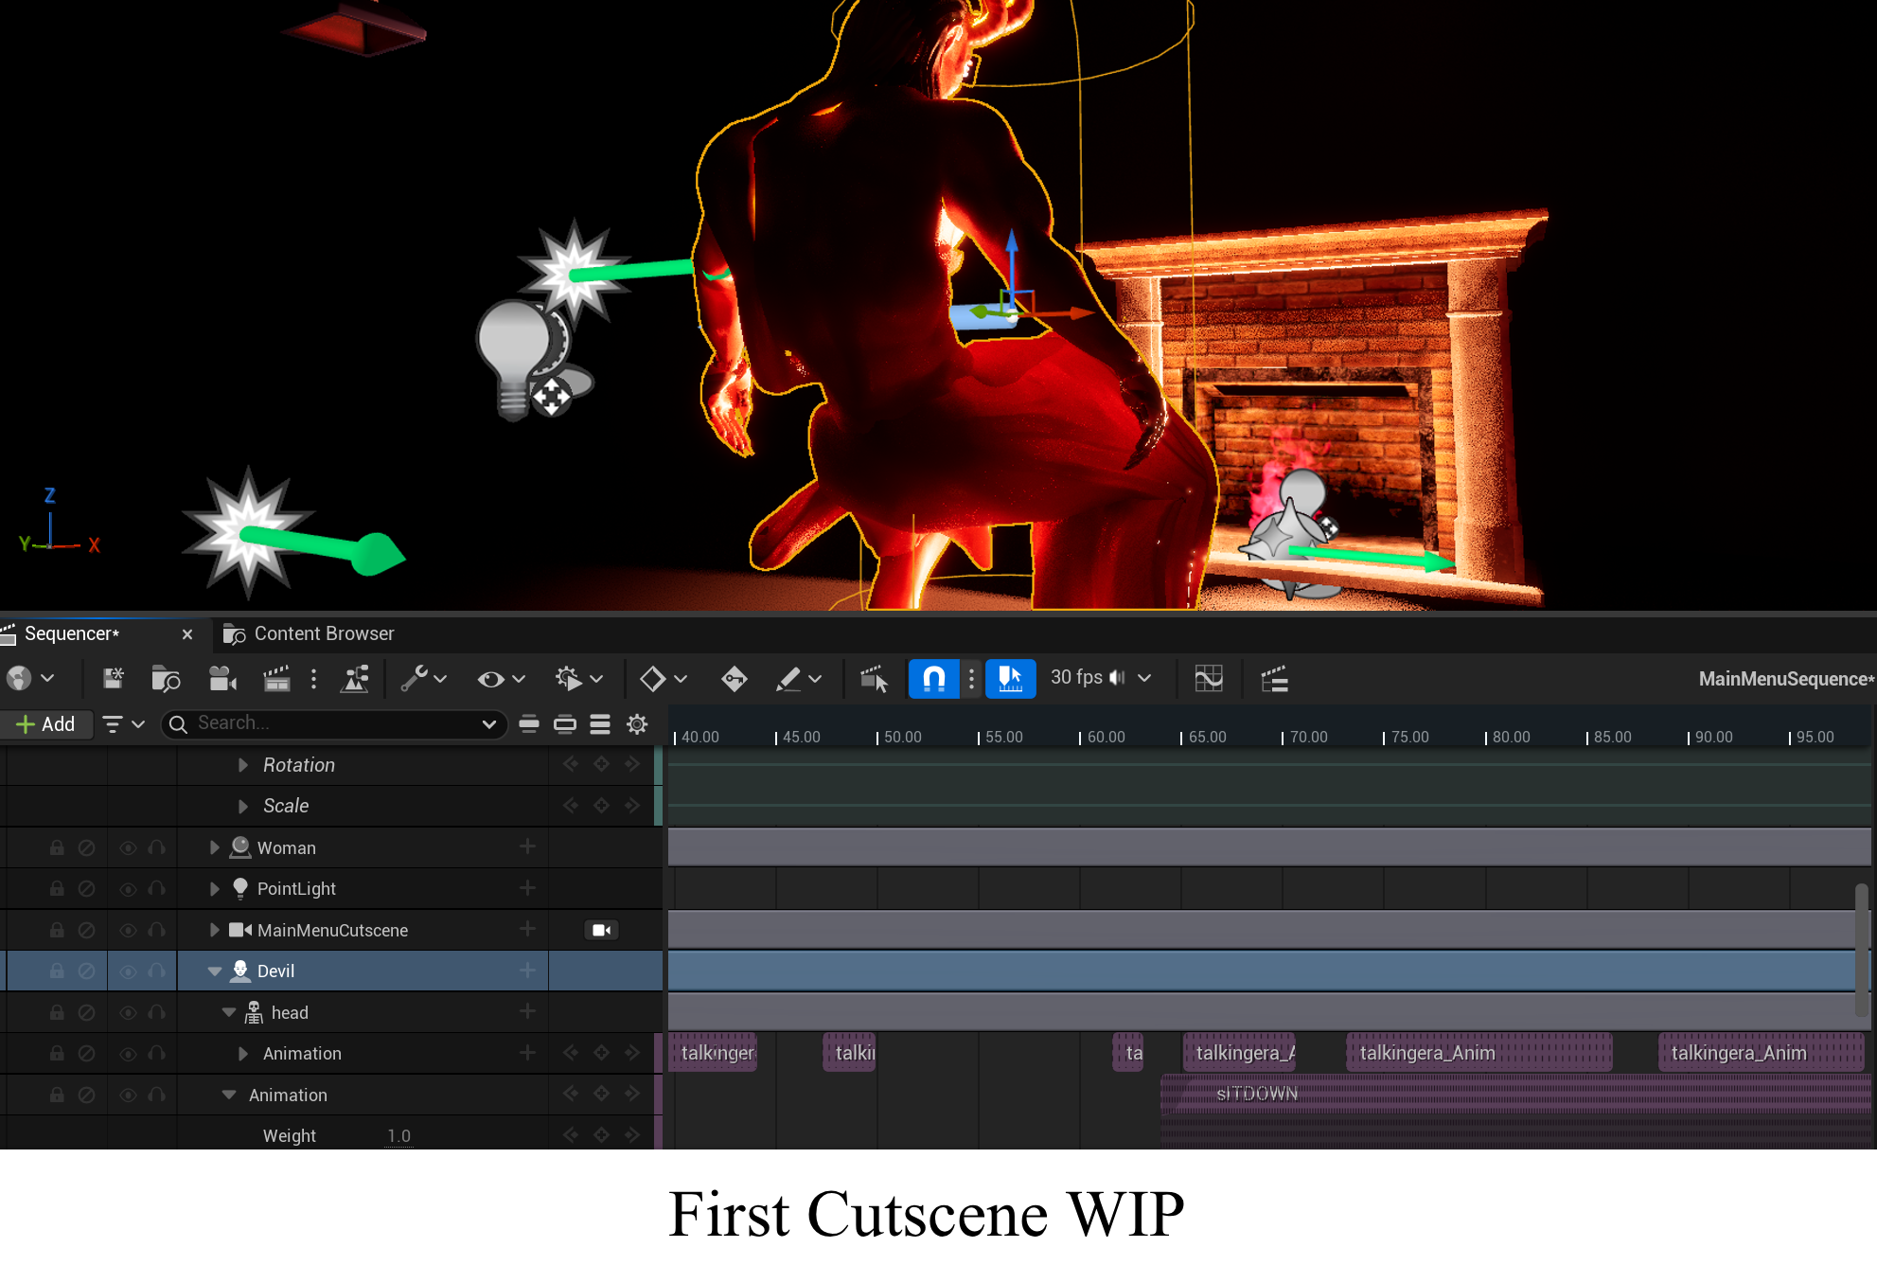Click the Add track button
1877x1283 pixels.
tap(46, 724)
